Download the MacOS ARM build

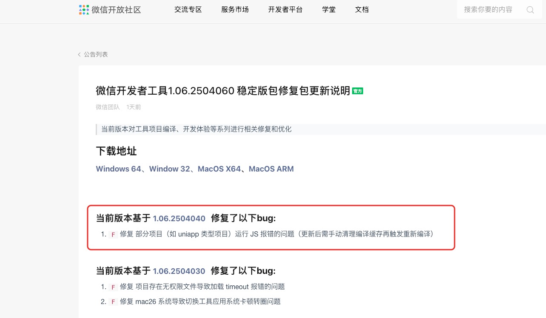click(271, 169)
